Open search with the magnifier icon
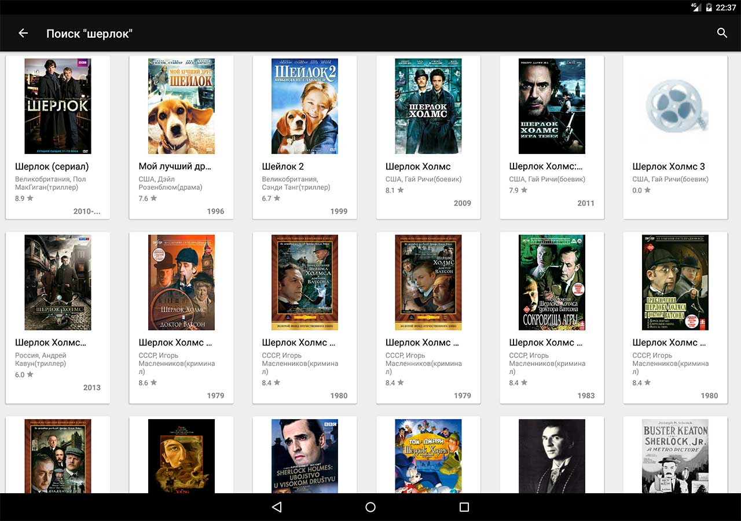This screenshot has width=741, height=521. (722, 33)
